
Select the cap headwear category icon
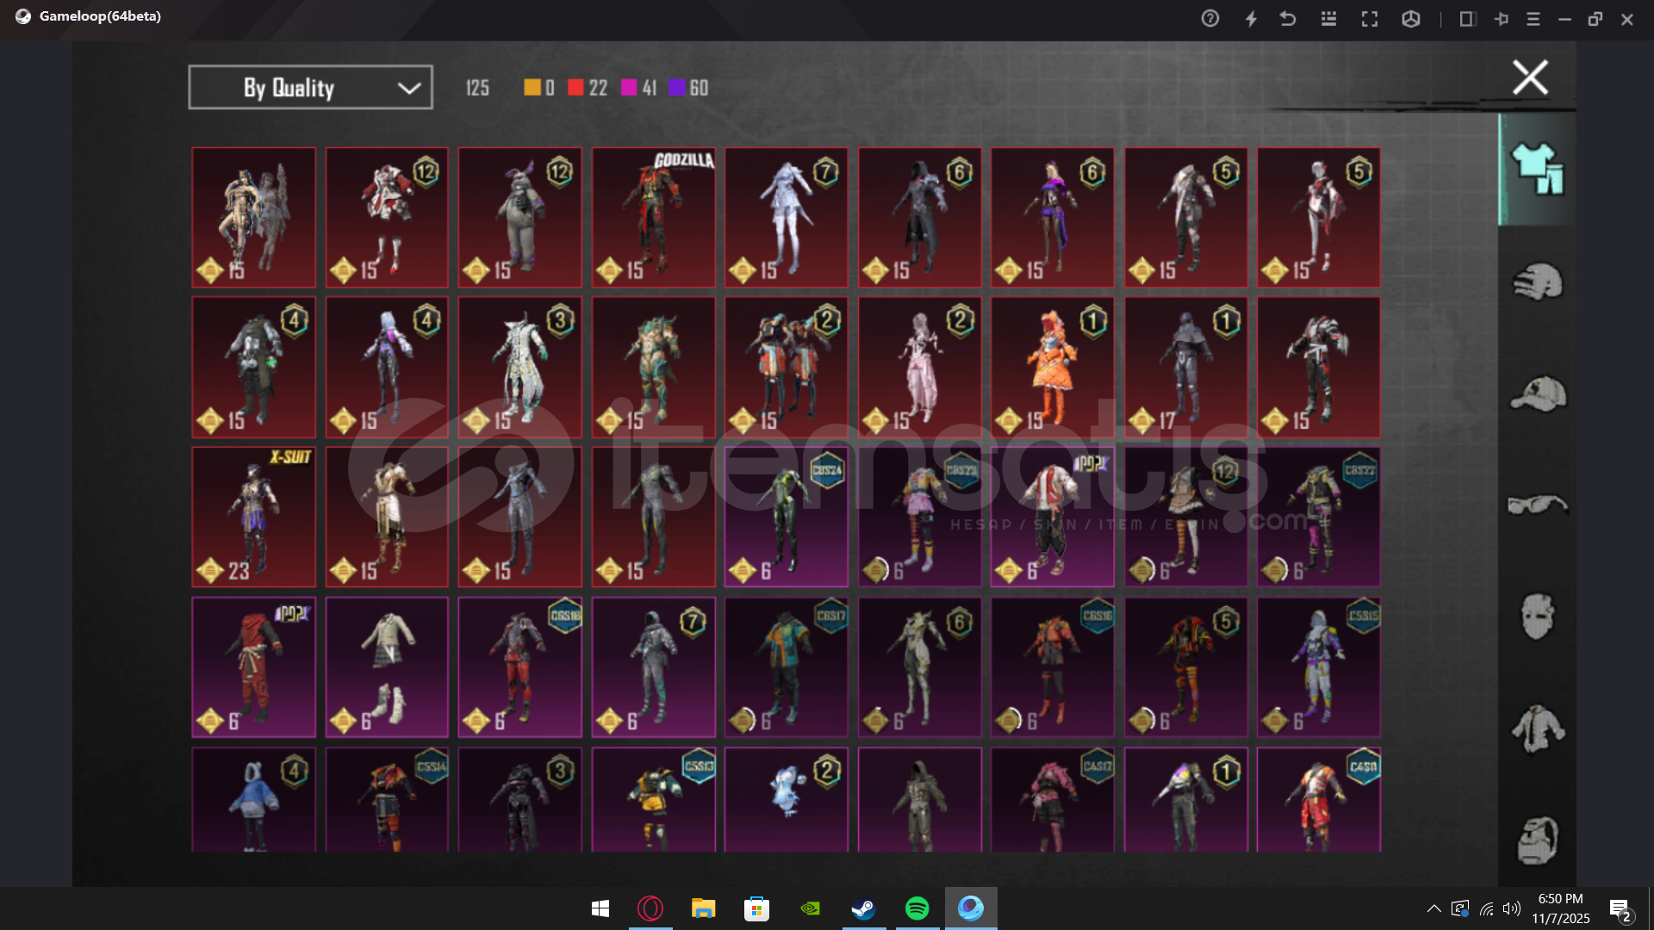point(1538,394)
